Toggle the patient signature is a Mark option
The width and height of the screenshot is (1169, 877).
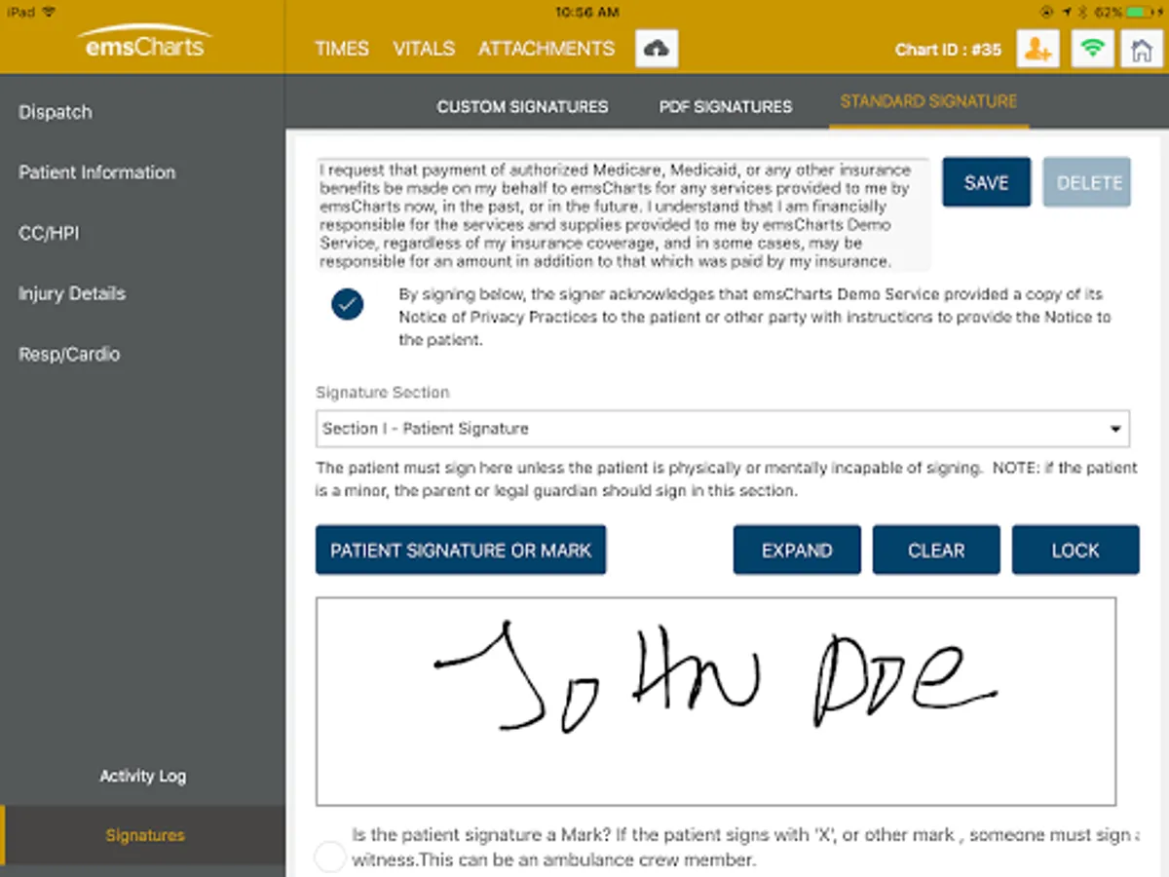pyautogui.click(x=331, y=857)
